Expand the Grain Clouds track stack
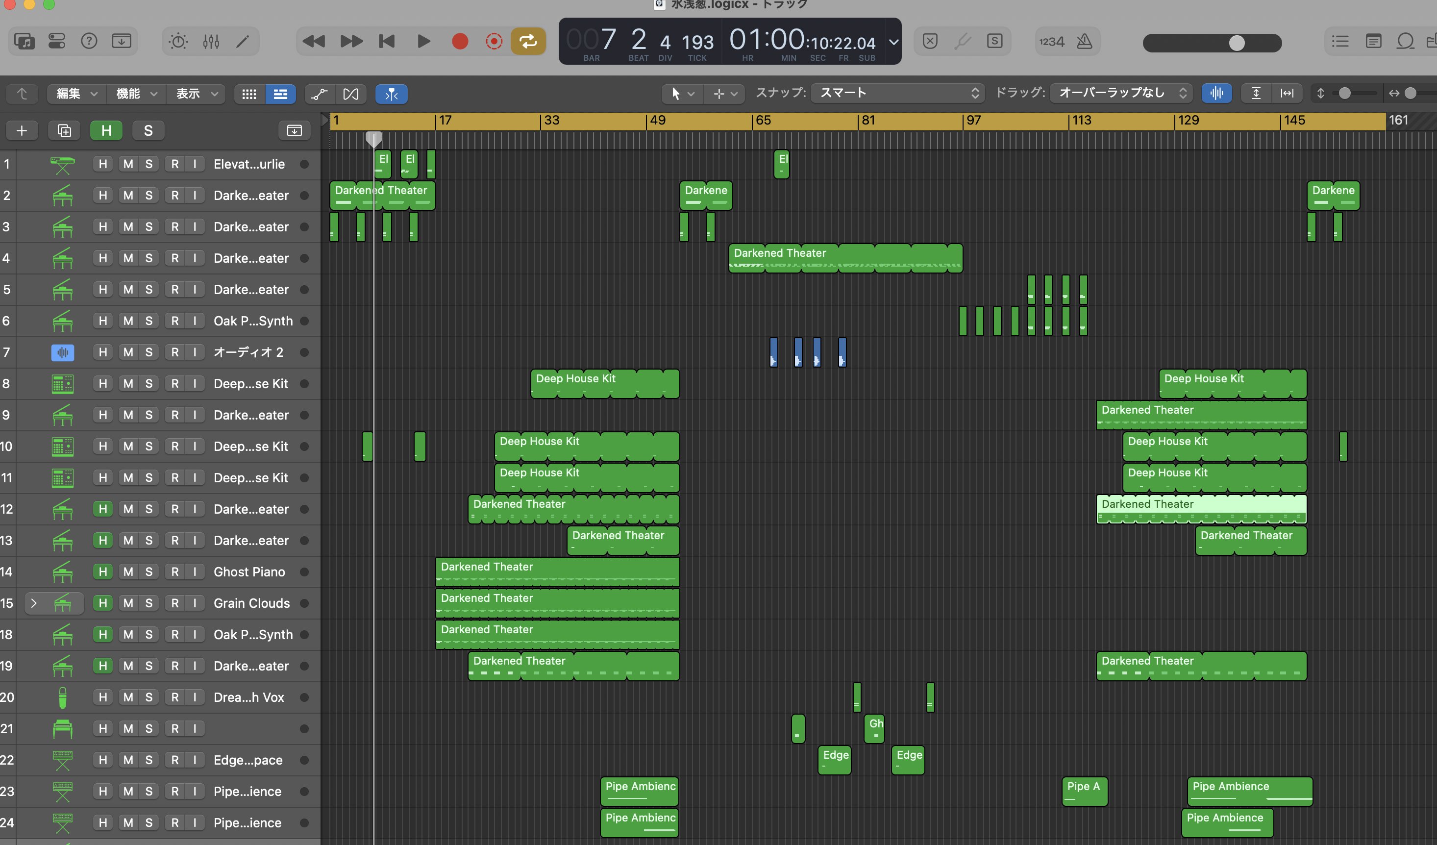 coord(34,603)
